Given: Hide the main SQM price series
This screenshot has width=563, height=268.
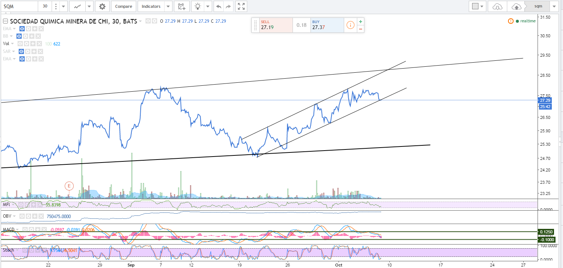Looking at the screenshot, I should coord(148,21).
